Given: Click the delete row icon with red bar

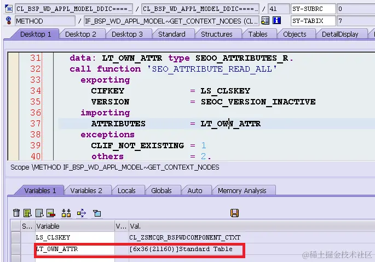Looking at the screenshot, I should point(51,213).
